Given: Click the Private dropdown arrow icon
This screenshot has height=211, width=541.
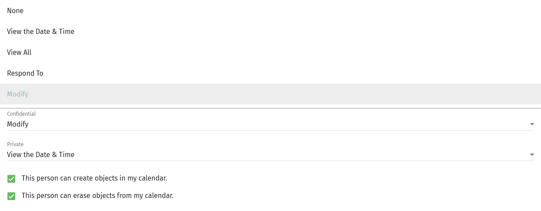Looking at the screenshot, I should pos(532,155).
